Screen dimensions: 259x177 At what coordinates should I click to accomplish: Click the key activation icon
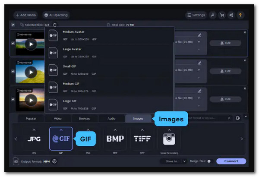coord(212,15)
